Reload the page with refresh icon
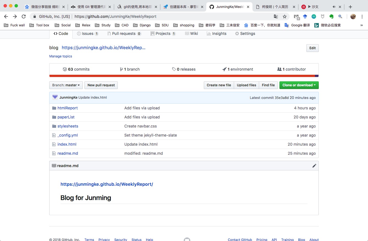This screenshot has width=368, height=241. pyautogui.click(x=24, y=16)
